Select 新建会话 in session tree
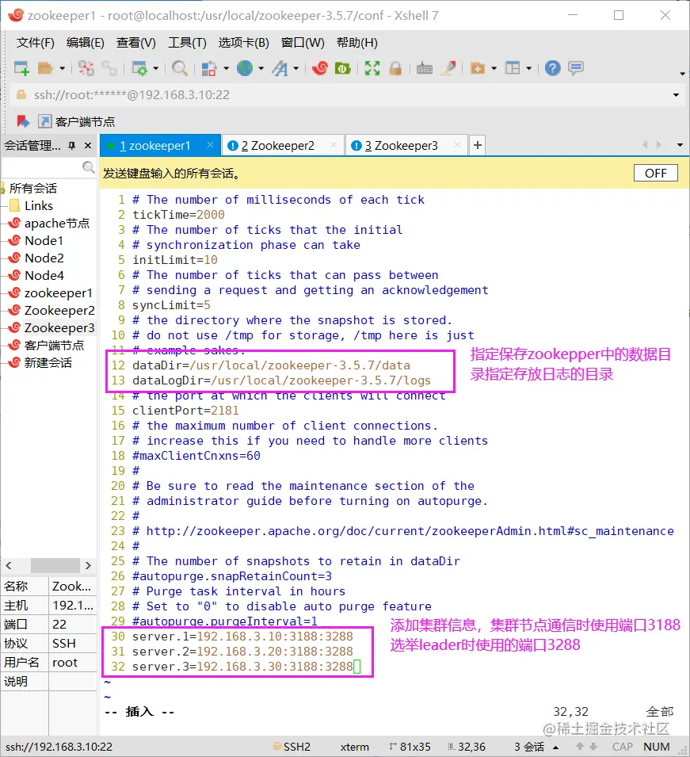 (48, 362)
